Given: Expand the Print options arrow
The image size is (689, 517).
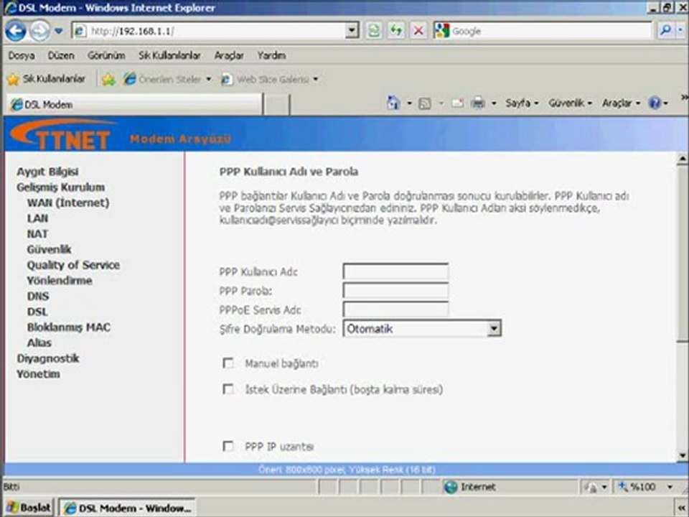Looking at the screenshot, I should [494, 103].
